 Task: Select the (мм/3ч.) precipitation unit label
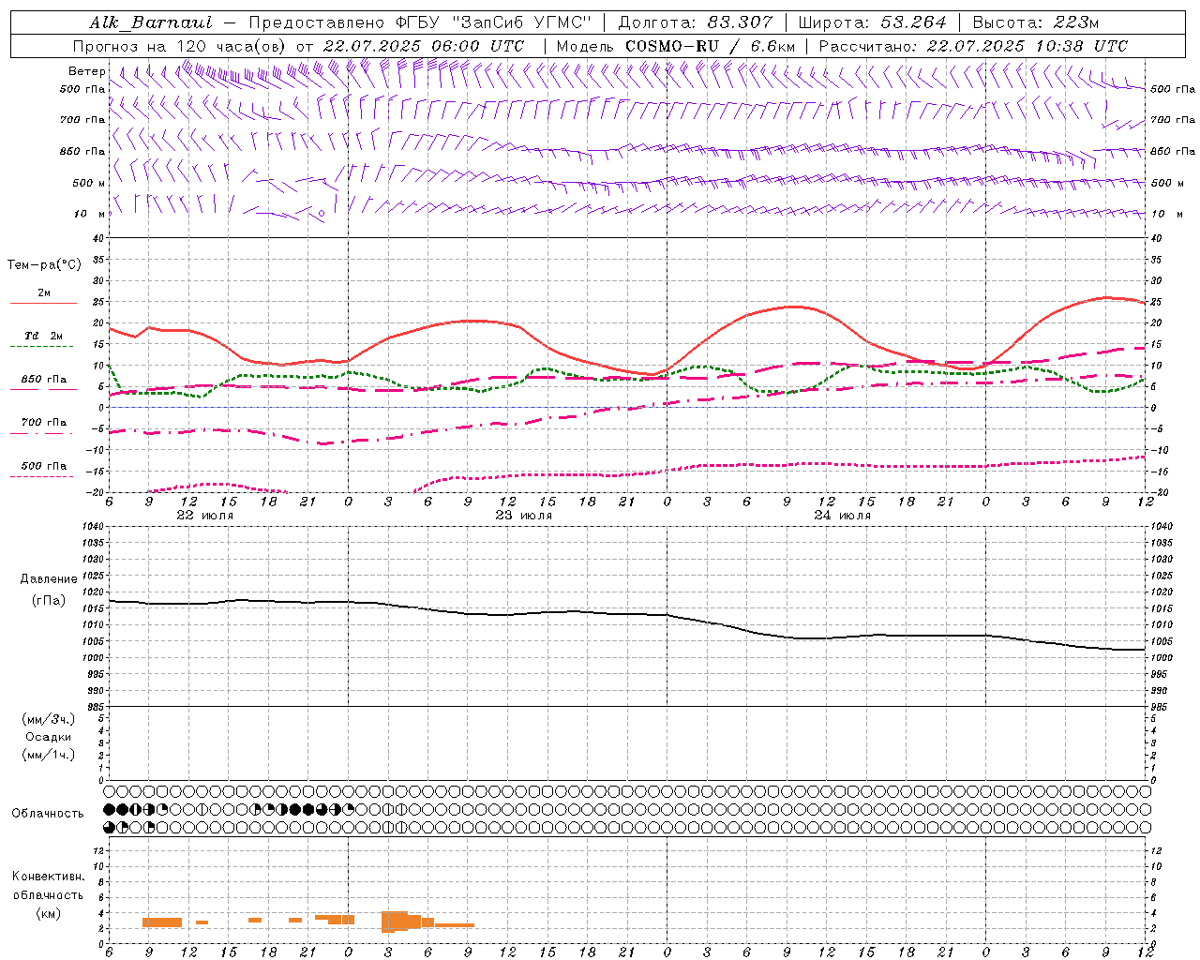[x=49, y=719]
